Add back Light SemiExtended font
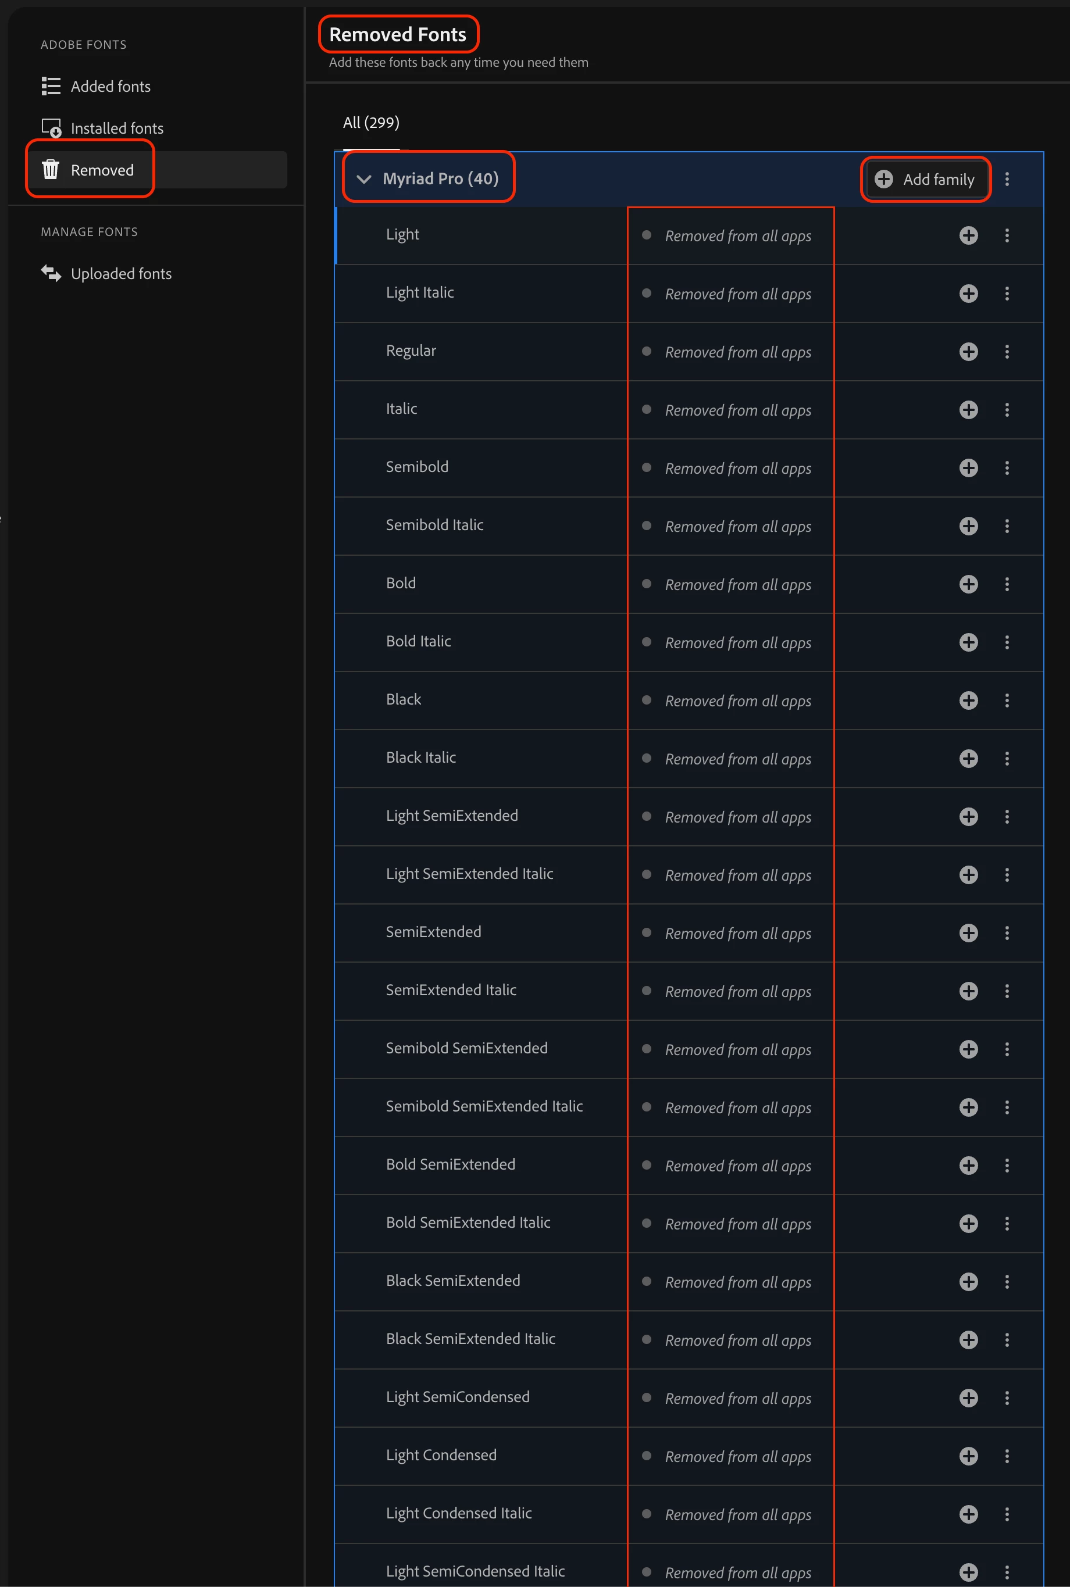This screenshot has width=1070, height=1587. pos(968,817)
